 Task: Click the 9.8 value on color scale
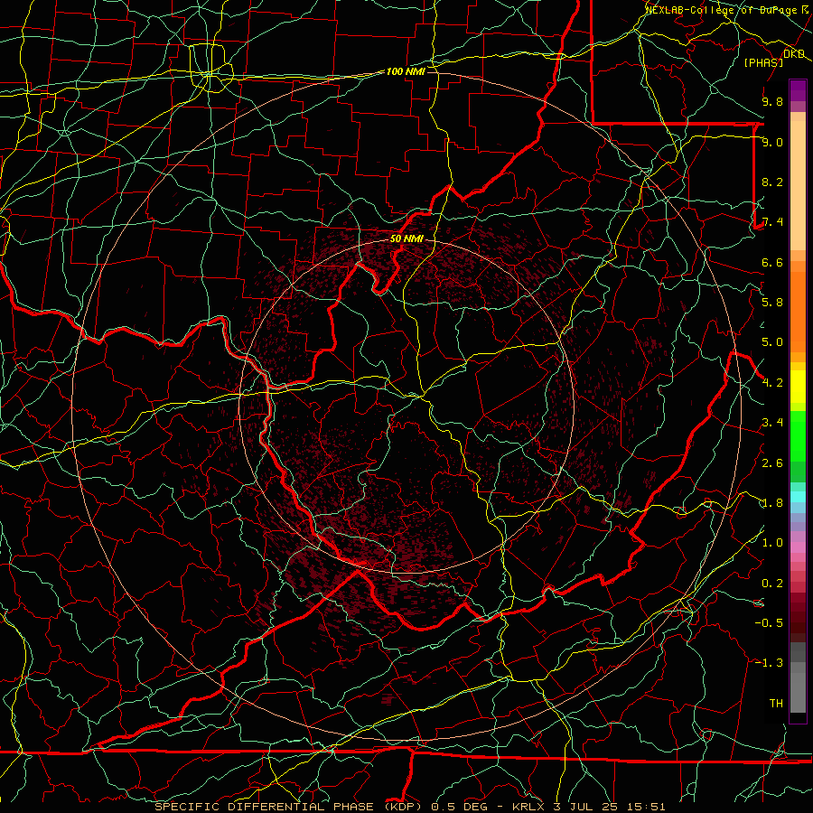point(772,101)
